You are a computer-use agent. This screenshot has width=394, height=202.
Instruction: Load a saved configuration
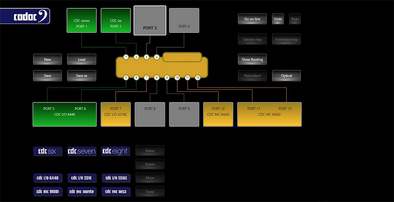pos(82,59)
